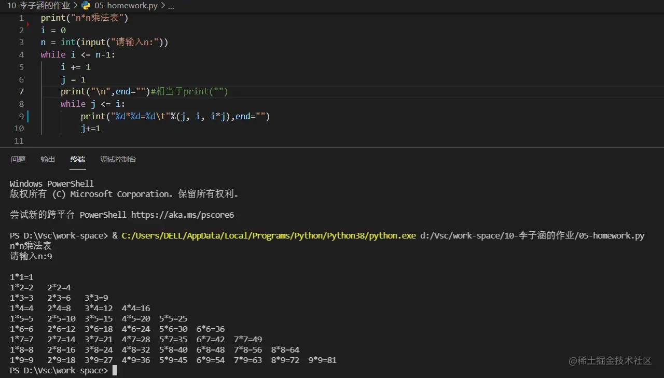Click the "1*1=1" output row
The image size is (664, 378).
coord(22,277)
